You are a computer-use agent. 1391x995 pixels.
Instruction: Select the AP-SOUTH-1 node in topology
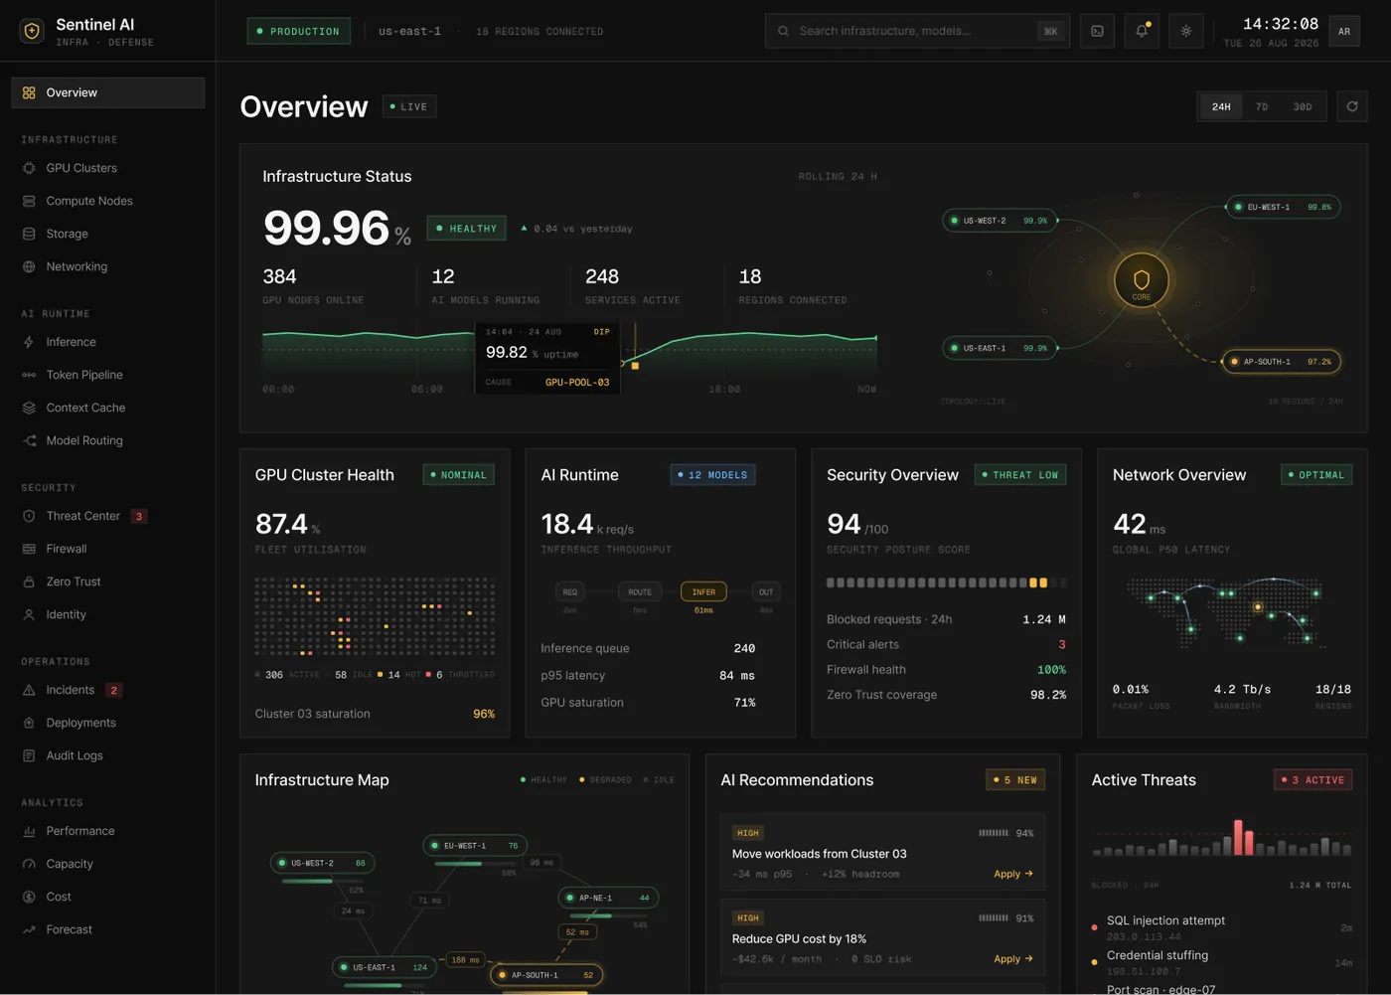click(1282, 362)
